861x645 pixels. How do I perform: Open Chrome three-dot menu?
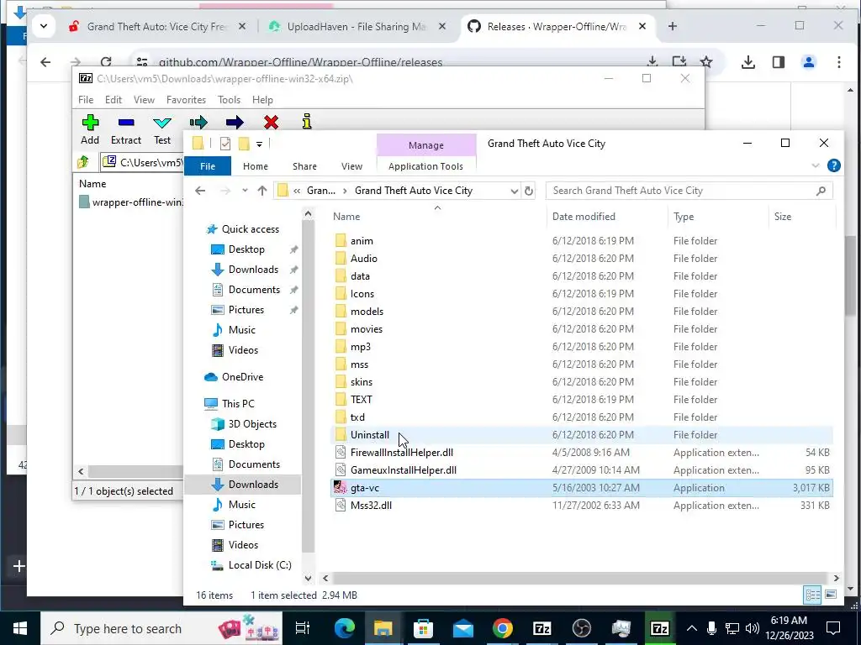pos(839,62)
